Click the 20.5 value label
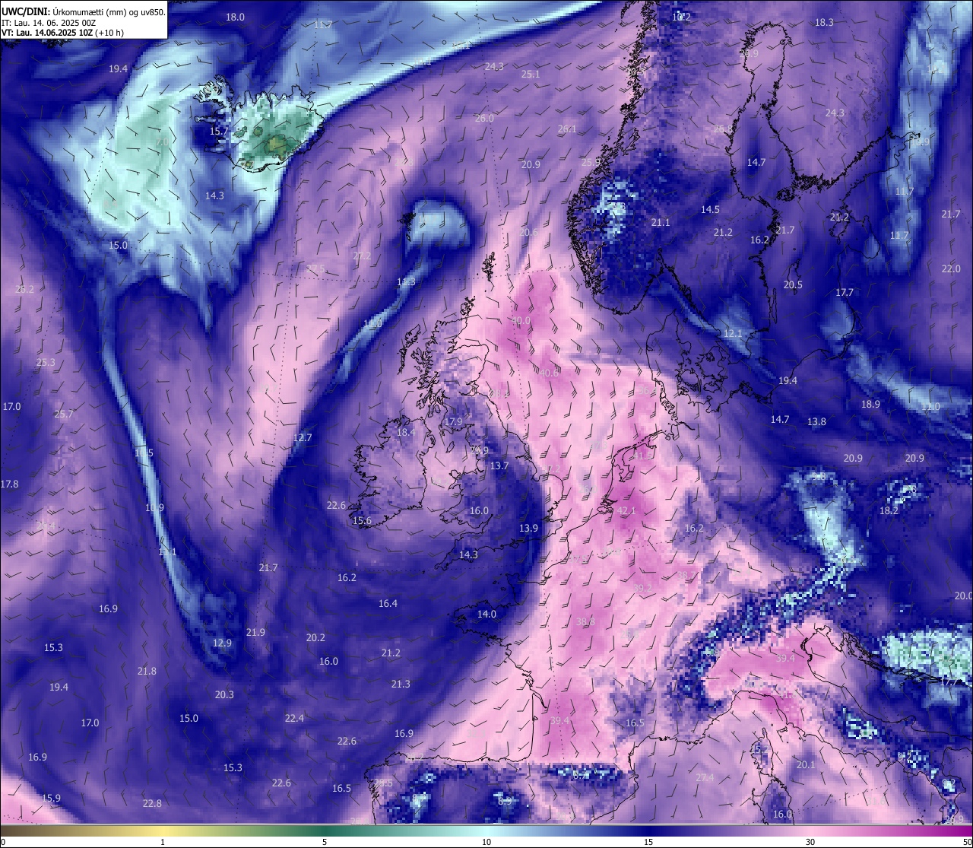 [x=793, y=284]
